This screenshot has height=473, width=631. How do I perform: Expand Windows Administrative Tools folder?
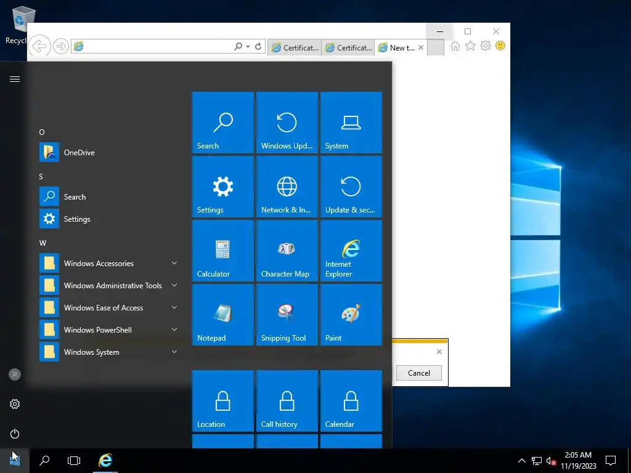(108, 286)
